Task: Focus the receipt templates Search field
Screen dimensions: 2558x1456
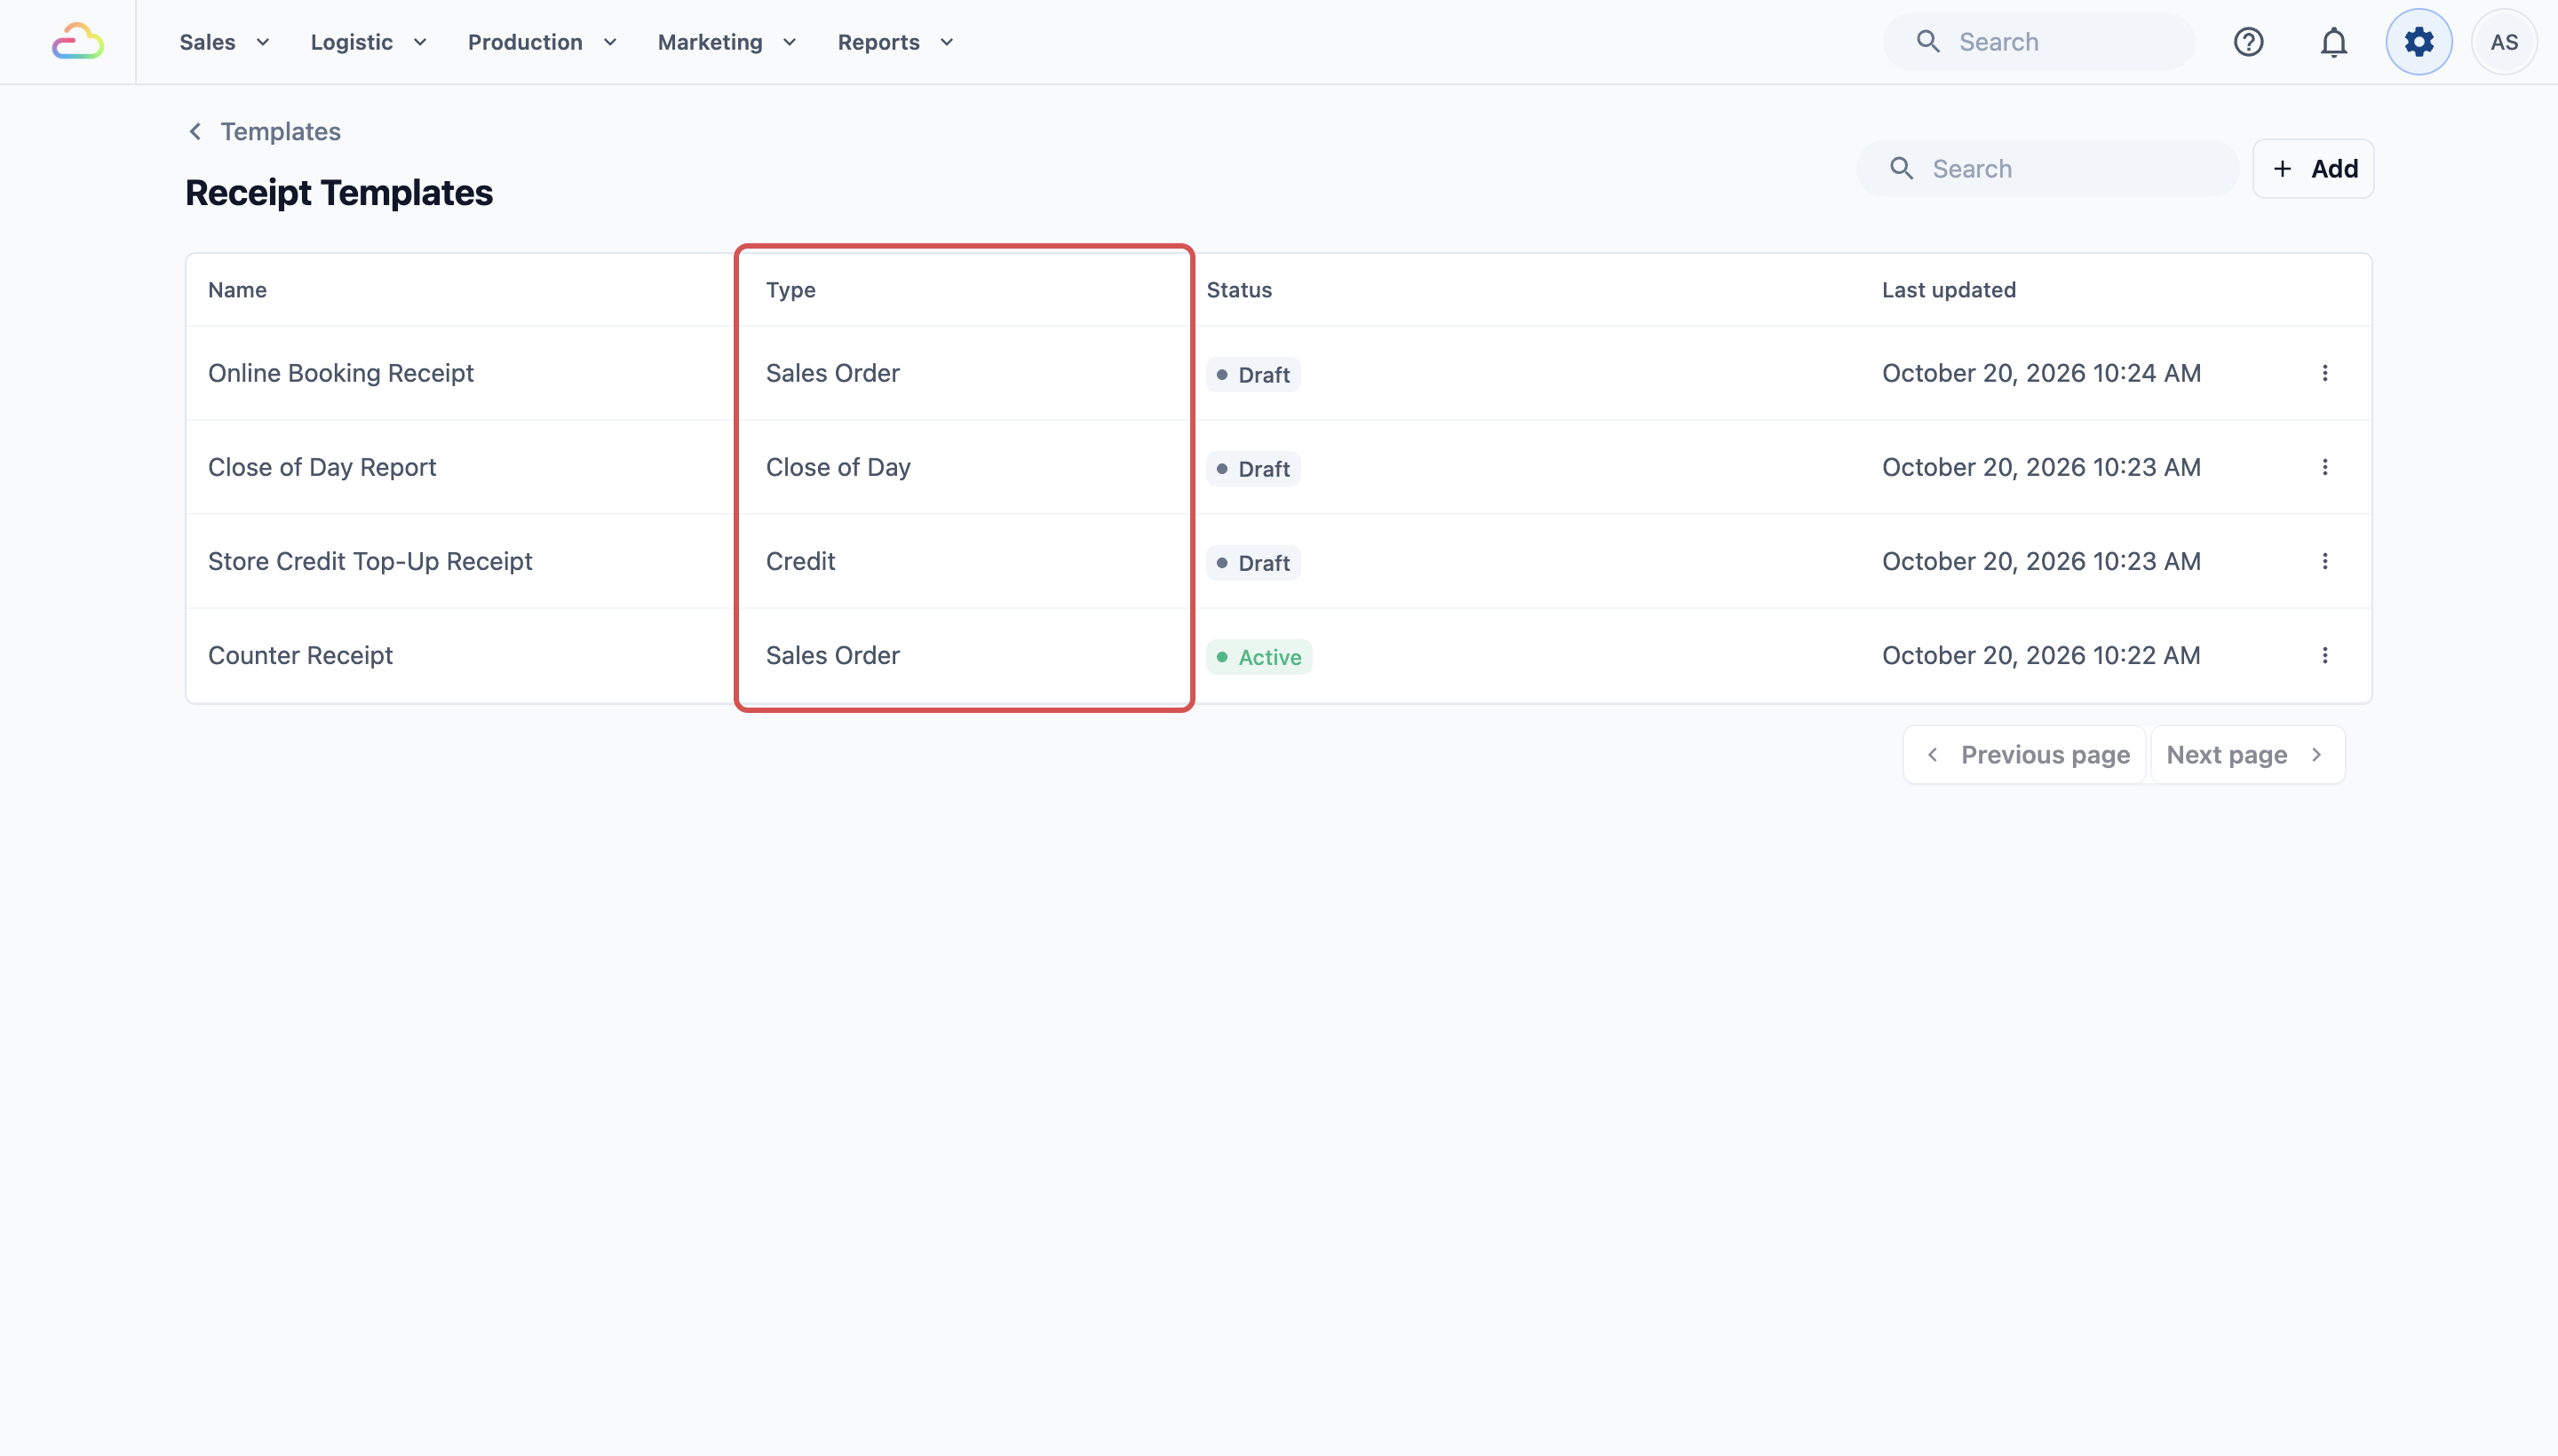Action: click(x=2046, y=168)
